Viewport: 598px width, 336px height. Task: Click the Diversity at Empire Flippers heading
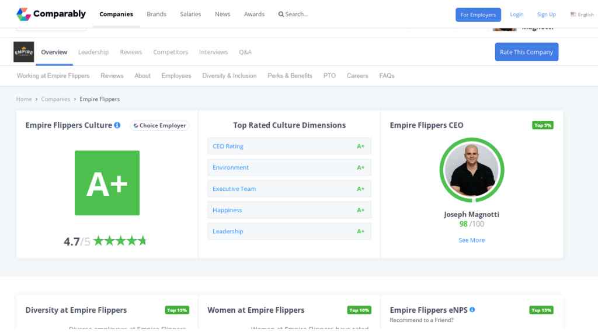[76, 310]
